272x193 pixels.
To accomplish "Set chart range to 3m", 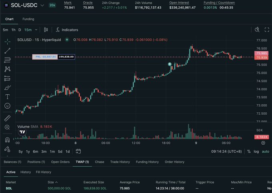I will pos(44,151).
